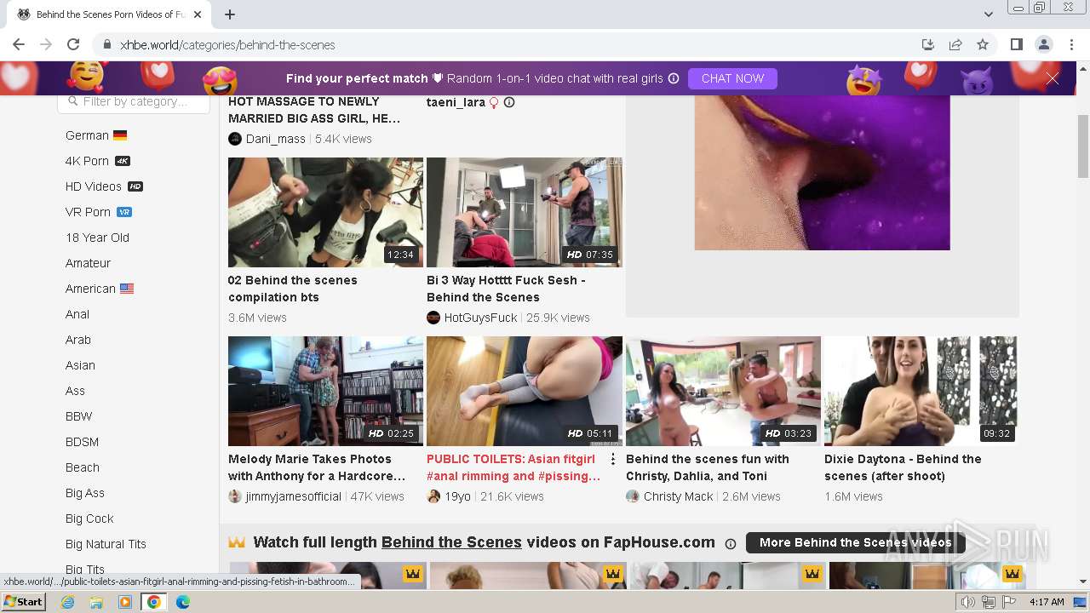The height and width of the screenshot is (613, 1090).
Task: Click the CHAT NOW button
Action: (732, 78)
